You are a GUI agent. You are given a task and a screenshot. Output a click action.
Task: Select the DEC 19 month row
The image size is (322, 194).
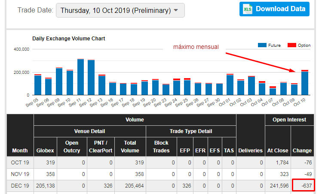tap(20, 186)
